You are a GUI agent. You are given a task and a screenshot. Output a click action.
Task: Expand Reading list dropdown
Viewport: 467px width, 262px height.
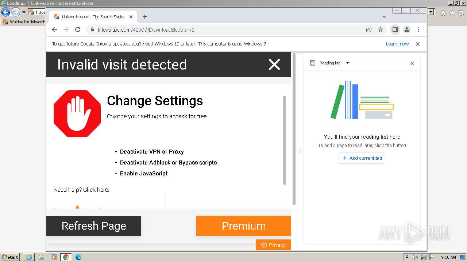tap(348, 63)
